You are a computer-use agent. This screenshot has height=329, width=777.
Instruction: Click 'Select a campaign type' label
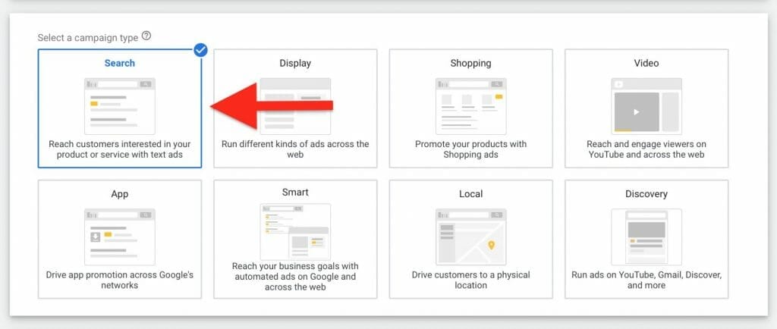88,37
